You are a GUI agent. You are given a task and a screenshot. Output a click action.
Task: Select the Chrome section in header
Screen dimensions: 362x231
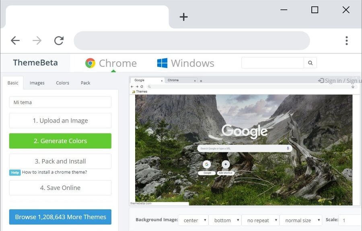pos(111,63)
